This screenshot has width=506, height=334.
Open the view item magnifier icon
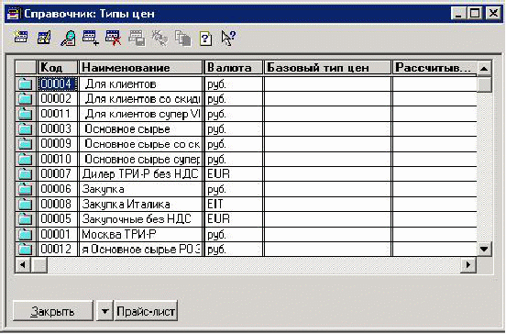[68, 39]
